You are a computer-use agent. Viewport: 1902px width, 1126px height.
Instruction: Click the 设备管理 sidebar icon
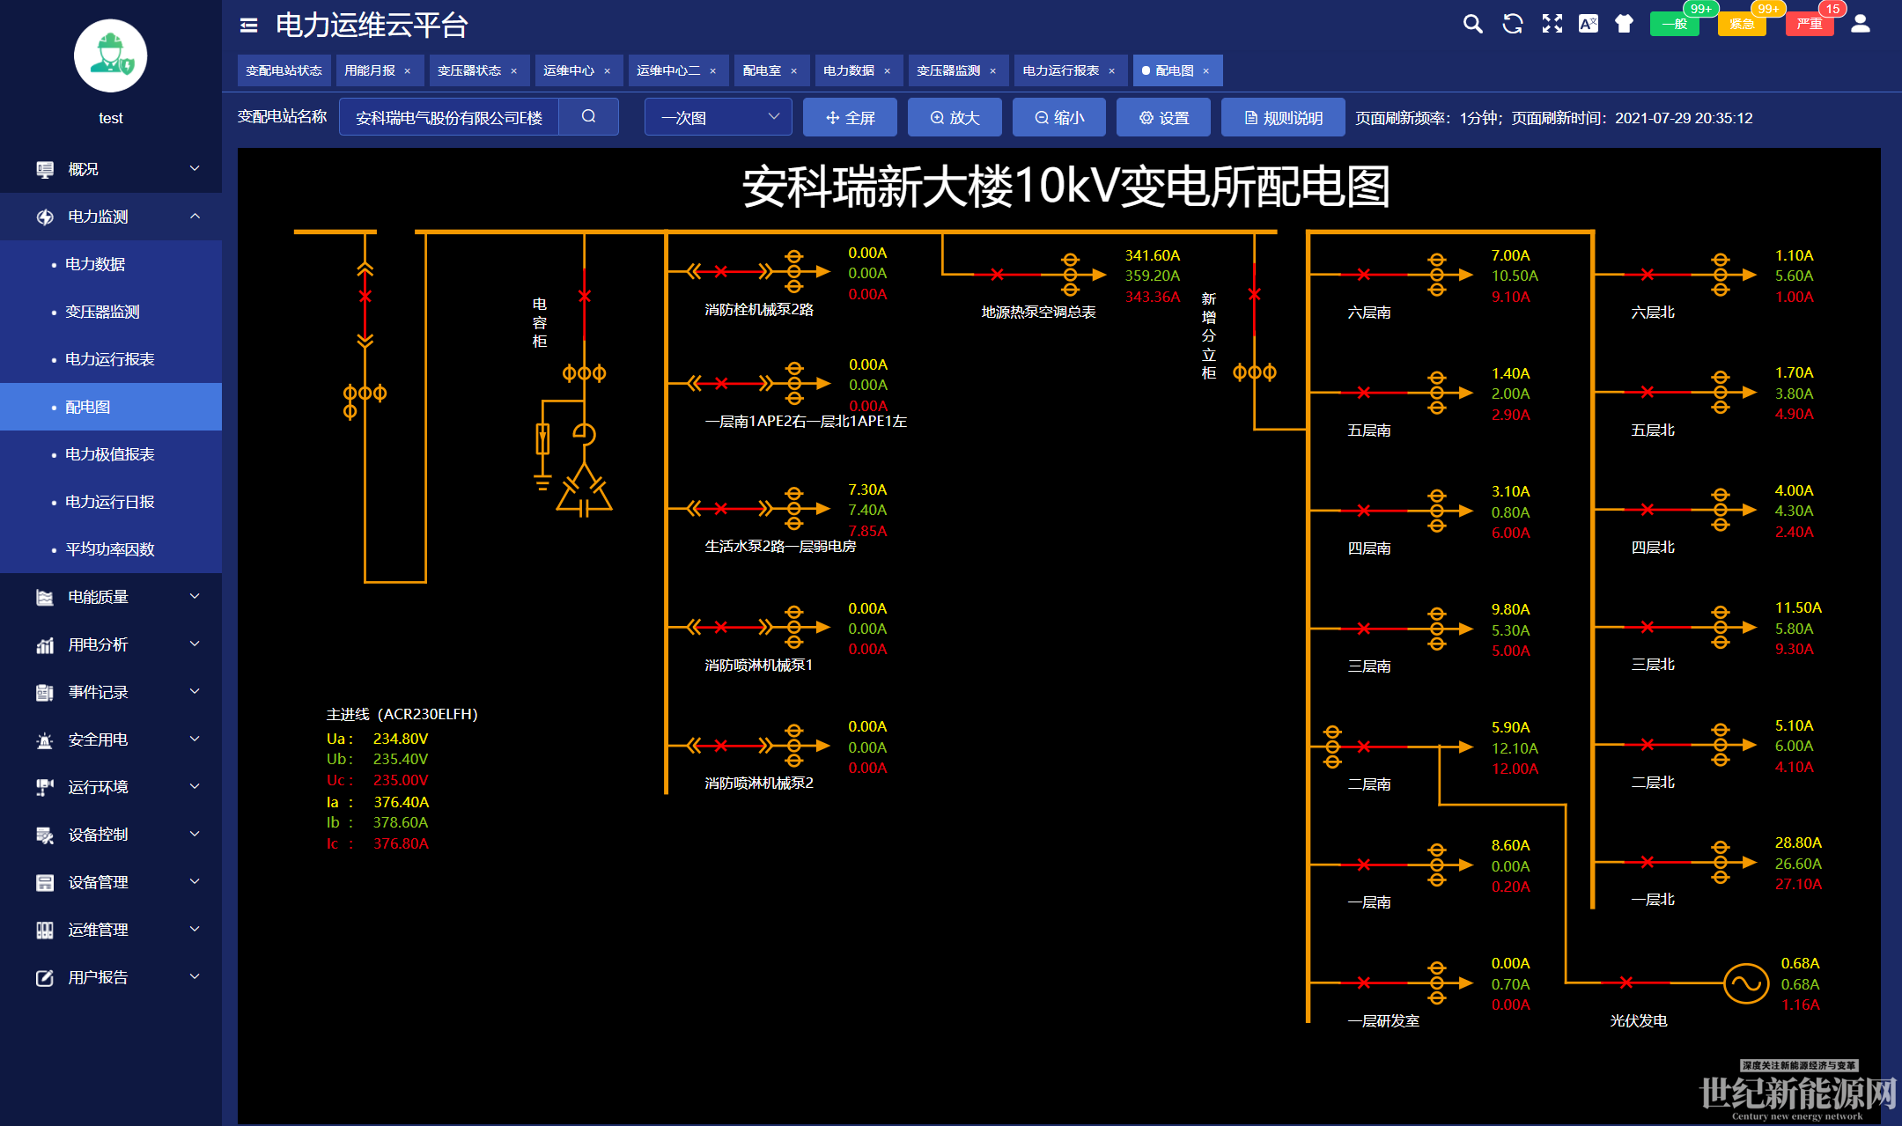pyautogui.click(x=45, y=882)
